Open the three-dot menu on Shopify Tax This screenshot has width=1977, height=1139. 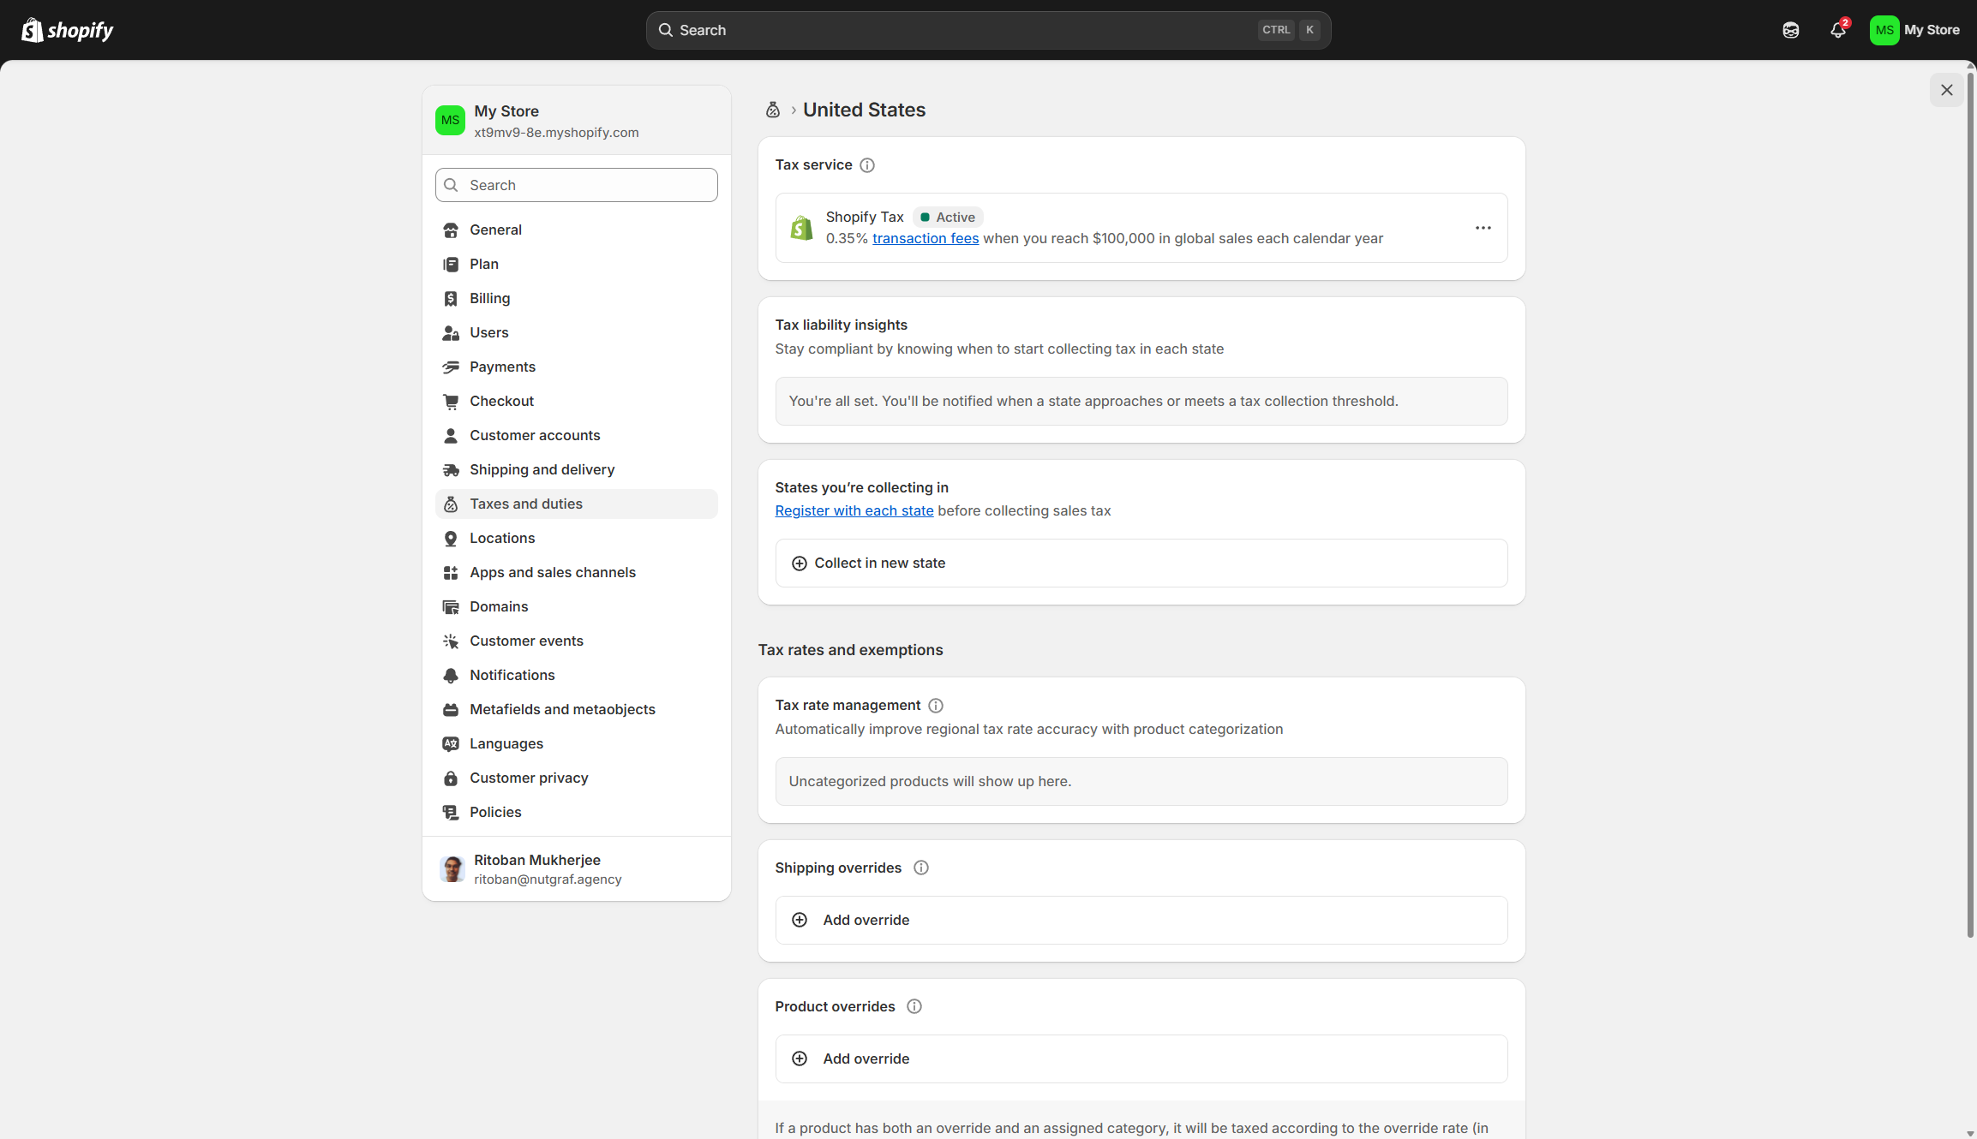click(x=1483, y=228)
